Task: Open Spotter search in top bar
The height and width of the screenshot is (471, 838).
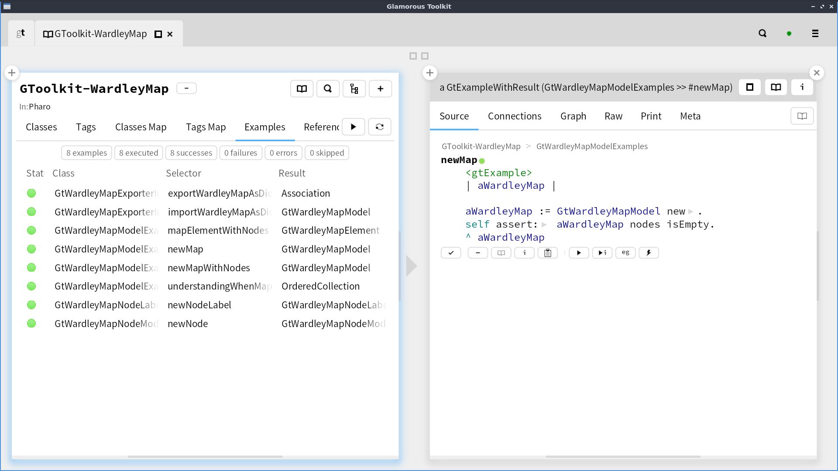Action: pos(762,34)
